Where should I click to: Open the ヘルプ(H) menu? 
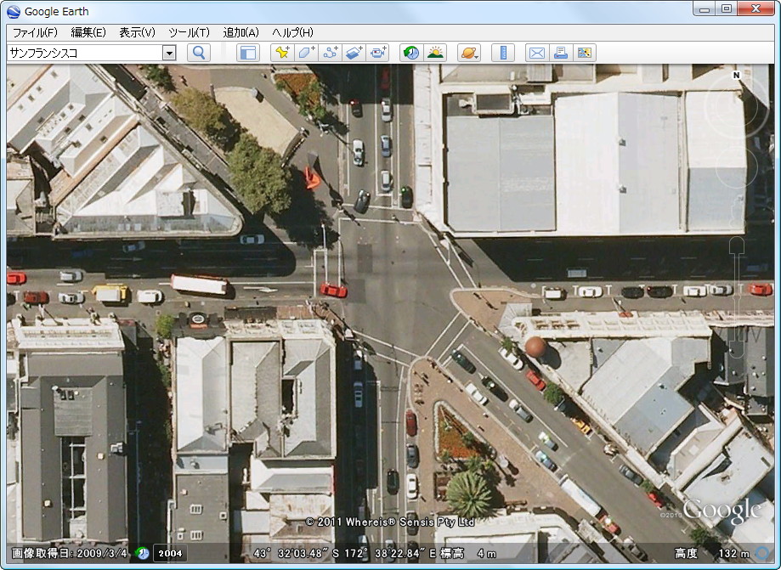pyautogui.click(x=293, y=33)
